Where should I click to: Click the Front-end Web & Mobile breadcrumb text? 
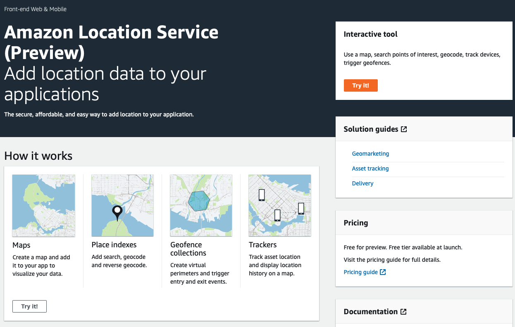coord(35,9)
